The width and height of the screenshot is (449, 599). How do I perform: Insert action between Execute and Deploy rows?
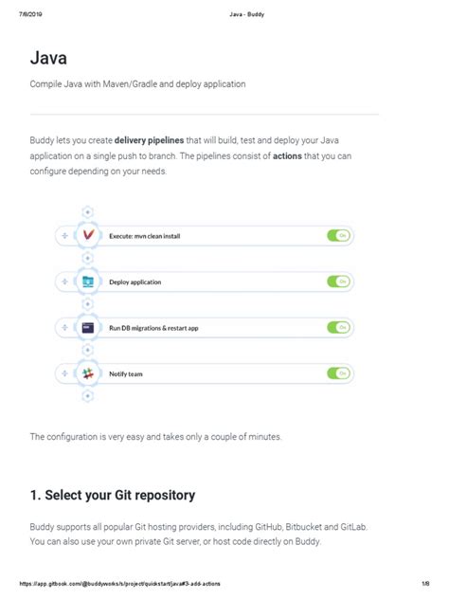[x=88, y=259]
